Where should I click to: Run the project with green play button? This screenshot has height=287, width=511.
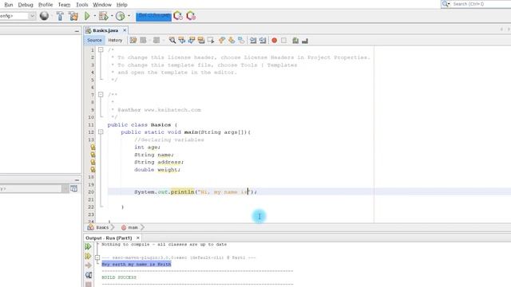pyautogui.click(x=87, y=16)
